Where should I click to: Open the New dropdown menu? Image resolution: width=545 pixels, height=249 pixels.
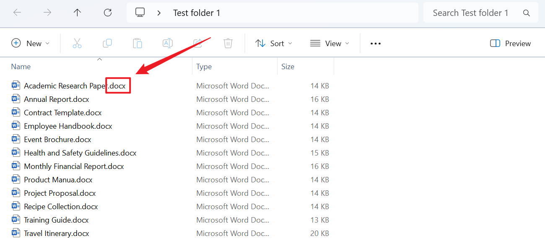[x=31, y=43]
